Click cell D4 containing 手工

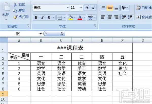coord(82,69)
